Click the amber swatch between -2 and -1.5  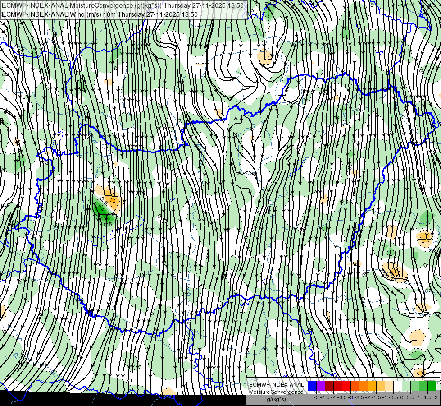point(372,386)
